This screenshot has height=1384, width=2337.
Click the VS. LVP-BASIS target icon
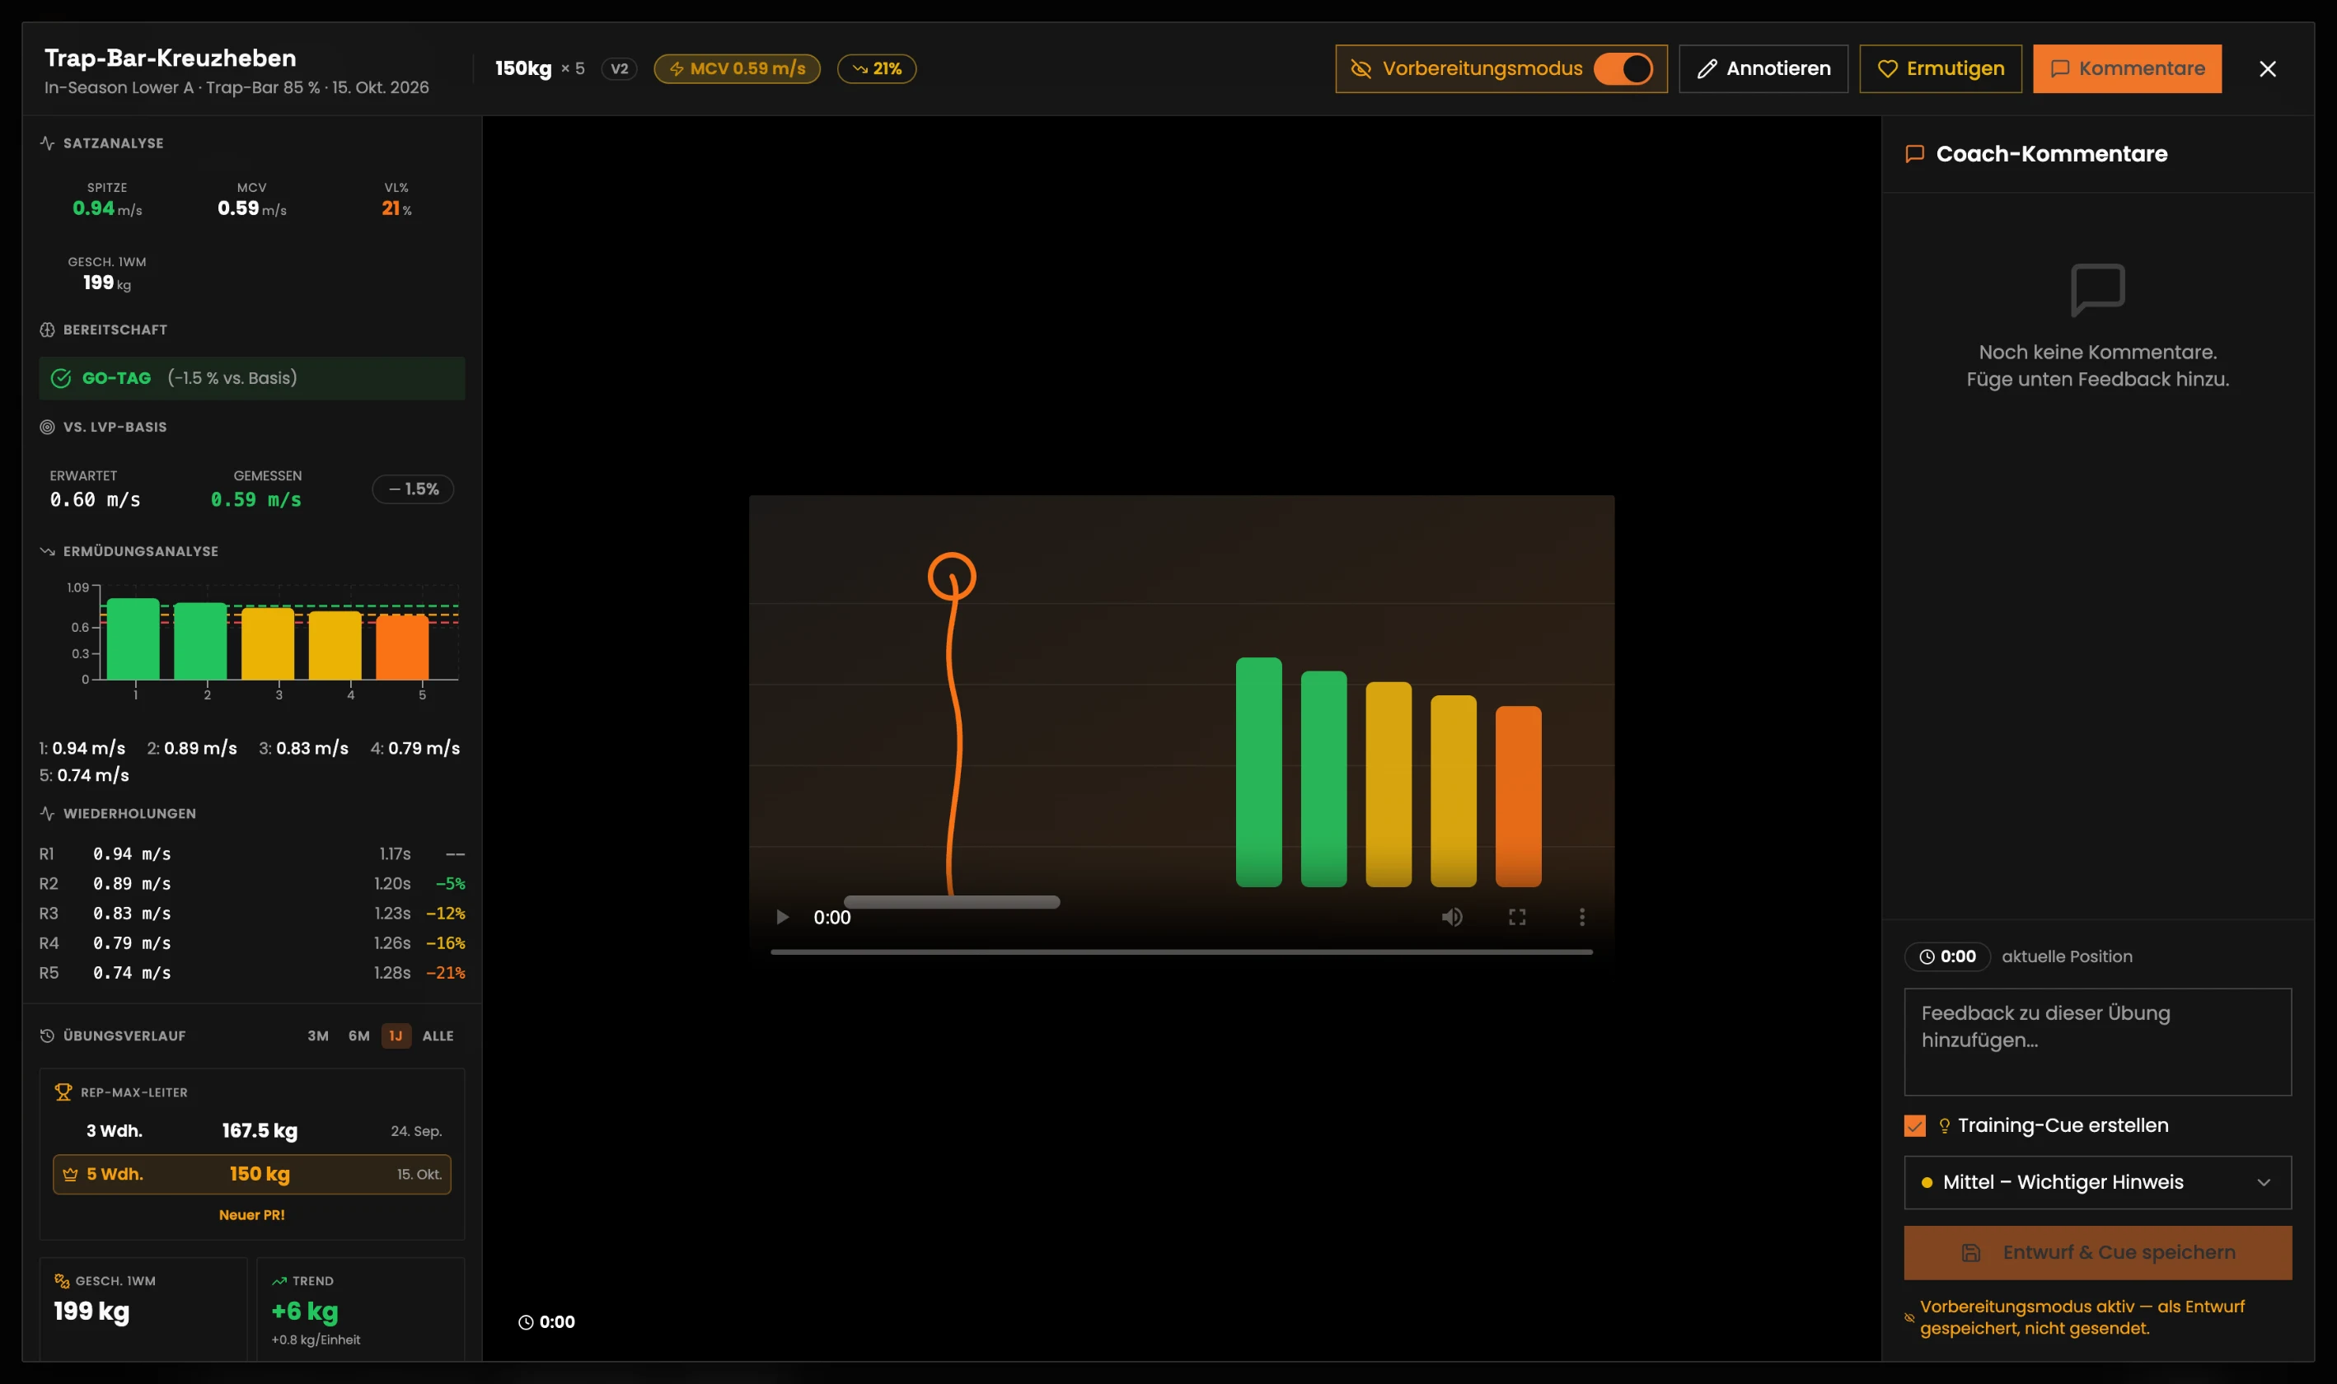pyautogui.click(x=48, y=426)
